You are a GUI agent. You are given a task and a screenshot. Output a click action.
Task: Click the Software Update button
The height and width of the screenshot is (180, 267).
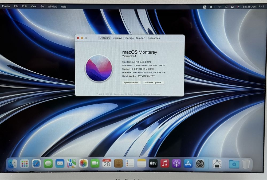tap(154, 83)
